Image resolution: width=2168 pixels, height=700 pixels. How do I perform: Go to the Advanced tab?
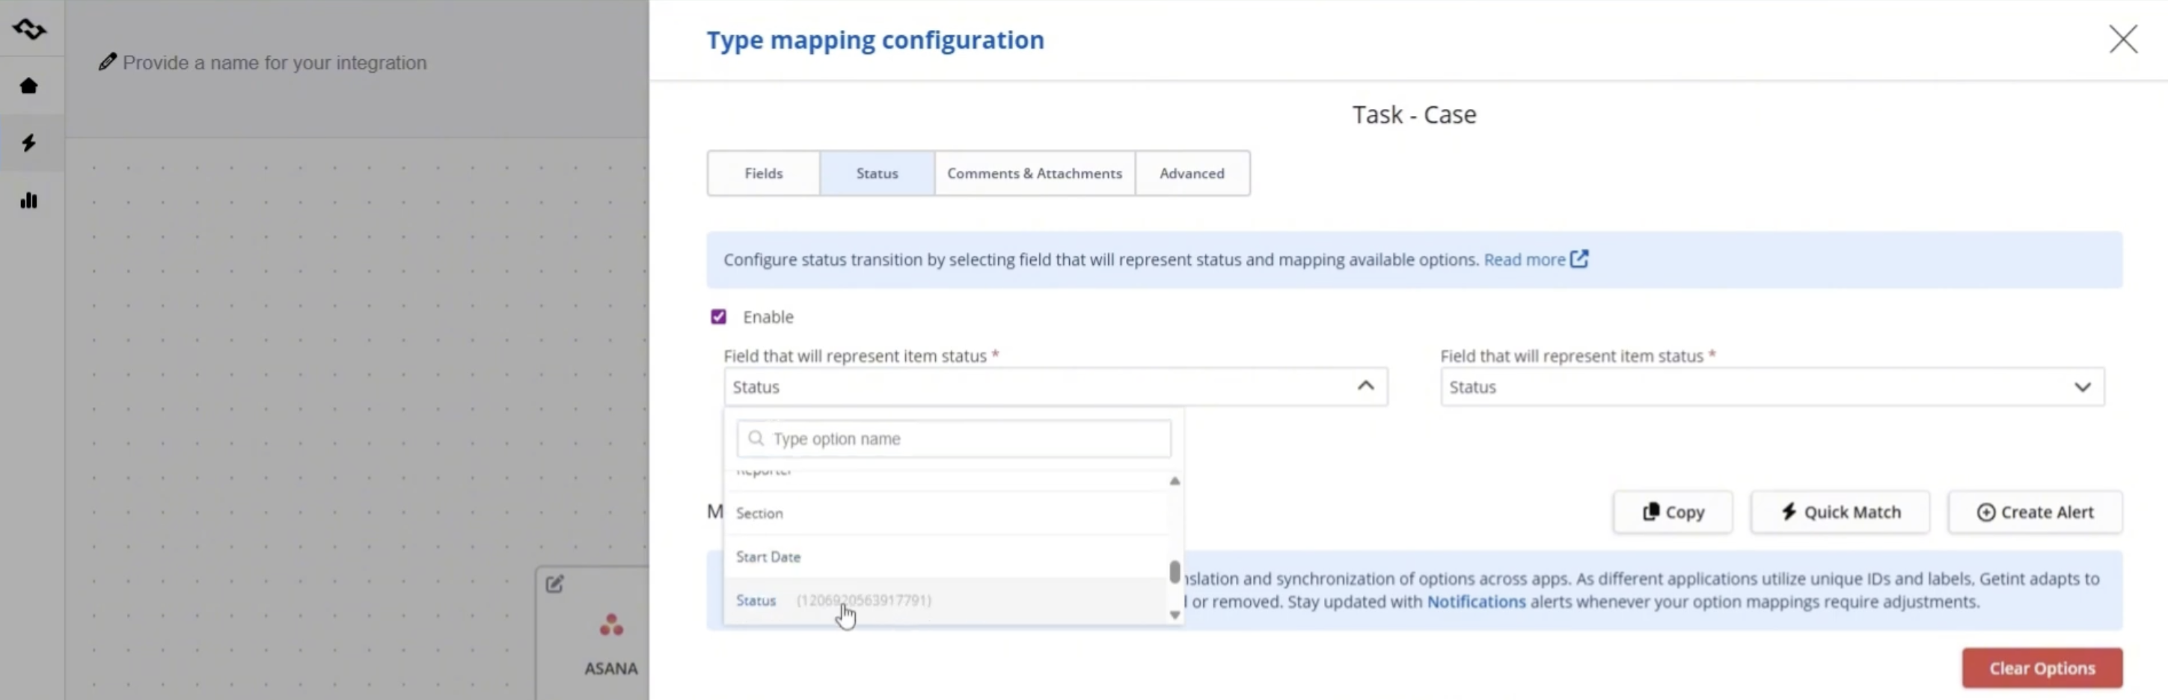pyautogui.click(x=1192, y=174)
